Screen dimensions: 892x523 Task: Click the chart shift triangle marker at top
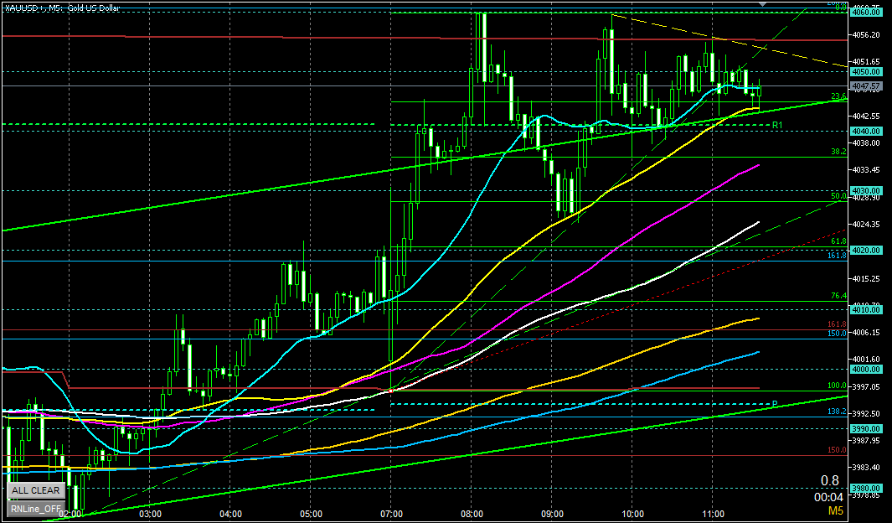[762, 4]
